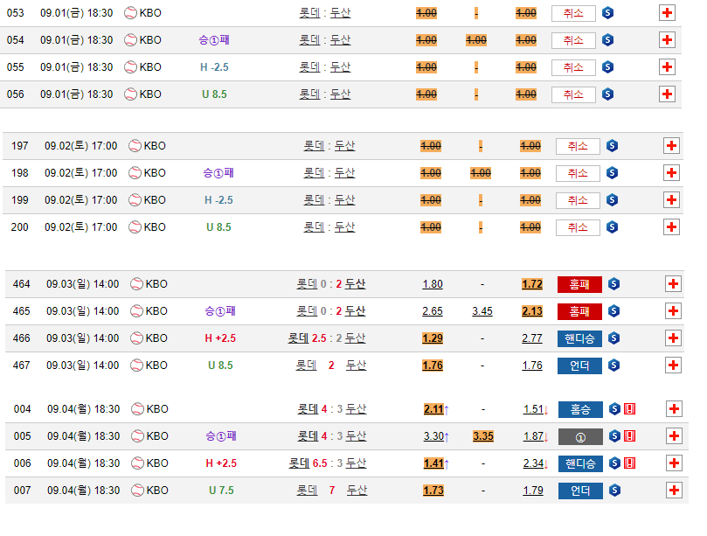Click the baseball icon in row 466
This screenshot has height=536, width=707.
pos(136,338)
